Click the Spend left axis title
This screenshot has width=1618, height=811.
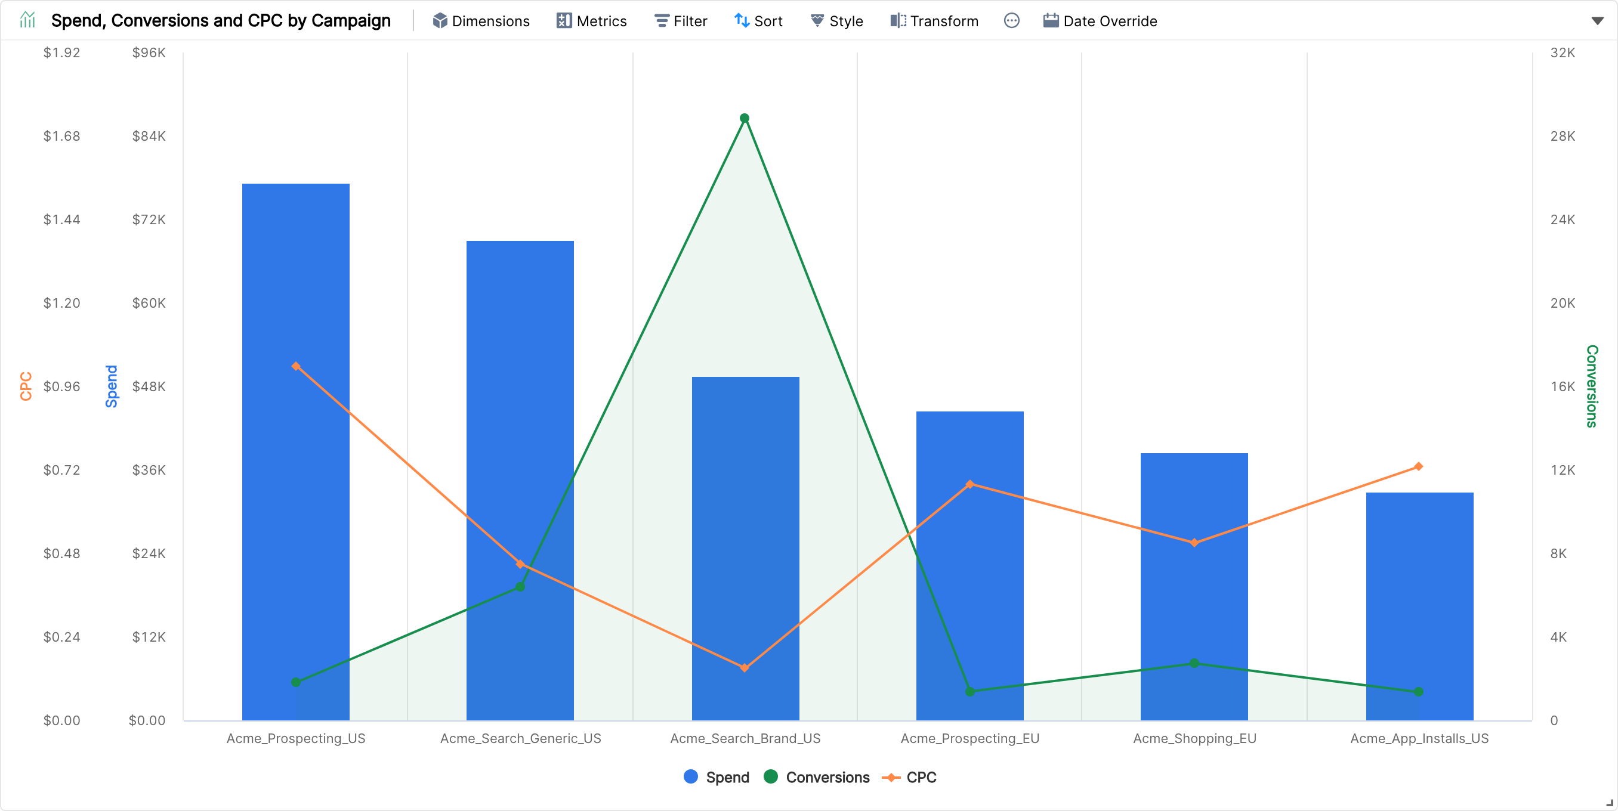(111, 386)
